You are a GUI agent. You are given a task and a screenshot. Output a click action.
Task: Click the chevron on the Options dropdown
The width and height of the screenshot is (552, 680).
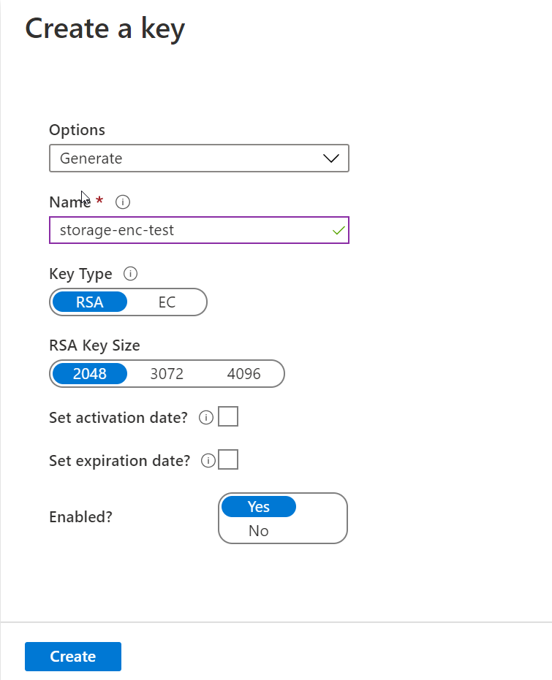[331, 158]
